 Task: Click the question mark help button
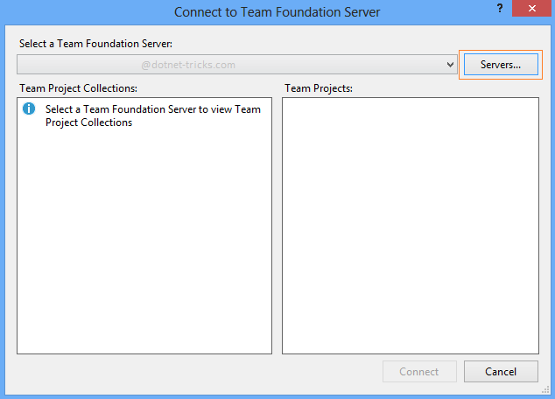coord(500,8)
